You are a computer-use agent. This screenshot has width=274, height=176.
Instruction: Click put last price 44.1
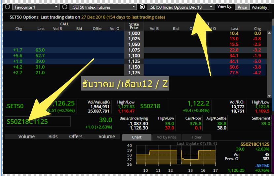click(x=234, y=61)
